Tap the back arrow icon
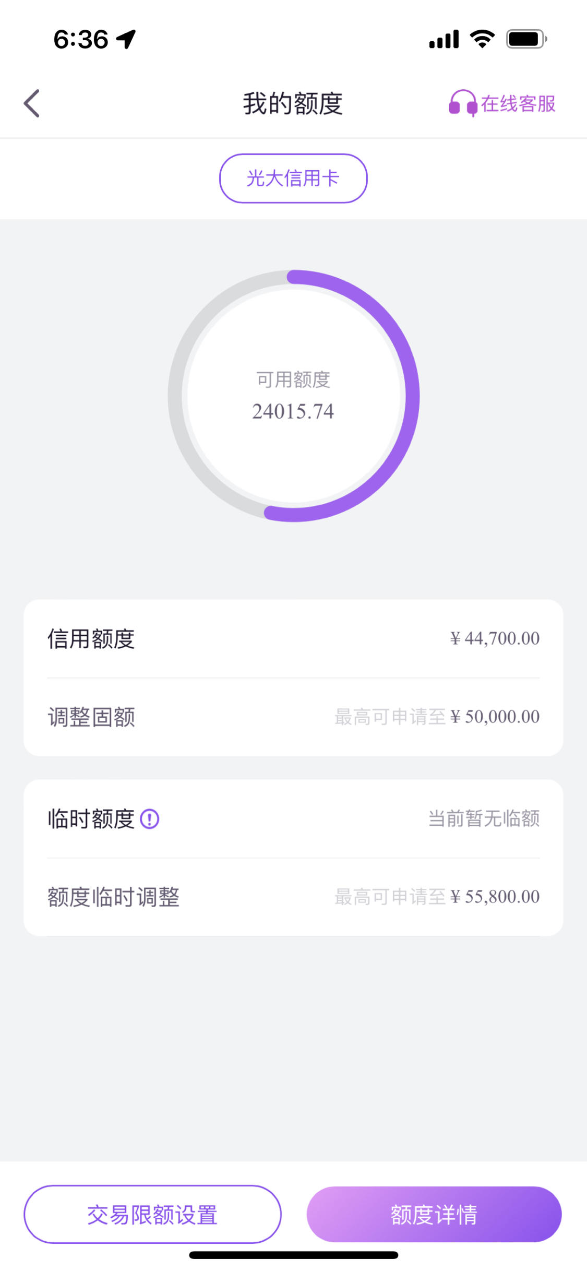The image size is (587, 1271). coord(32,103)
